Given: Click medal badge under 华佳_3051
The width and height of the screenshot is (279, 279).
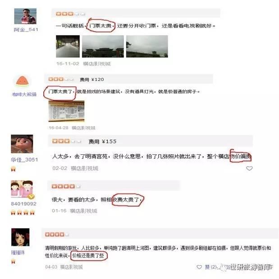Looking at the screenshot, I should [x=13, y=169].
